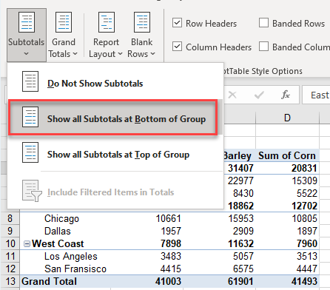Enable the Banded Rows checkbox

point(263,23)
